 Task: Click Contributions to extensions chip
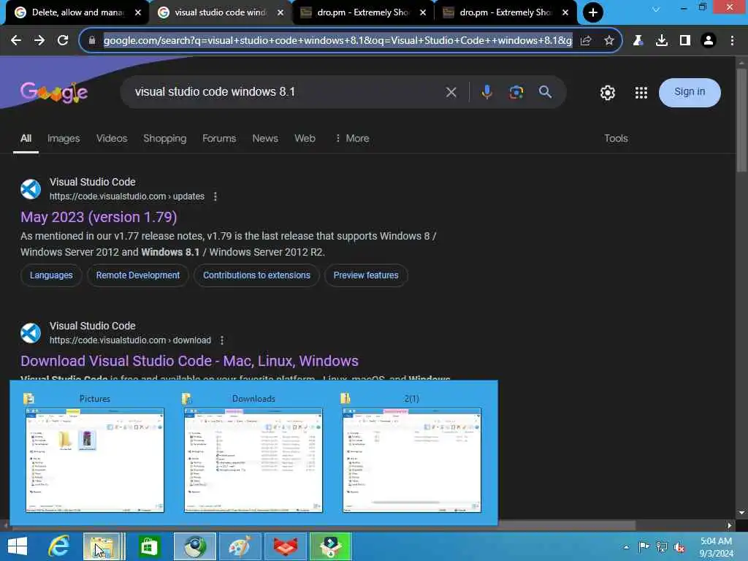point(256,275)
